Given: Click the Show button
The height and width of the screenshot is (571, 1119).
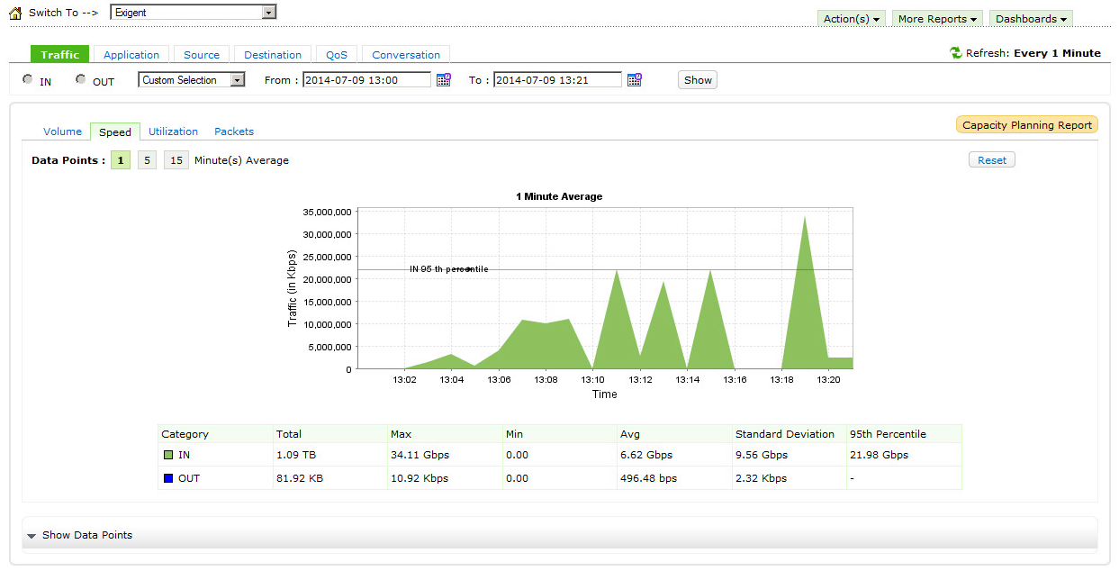Looking at the screenshot, I should point(698,80).
